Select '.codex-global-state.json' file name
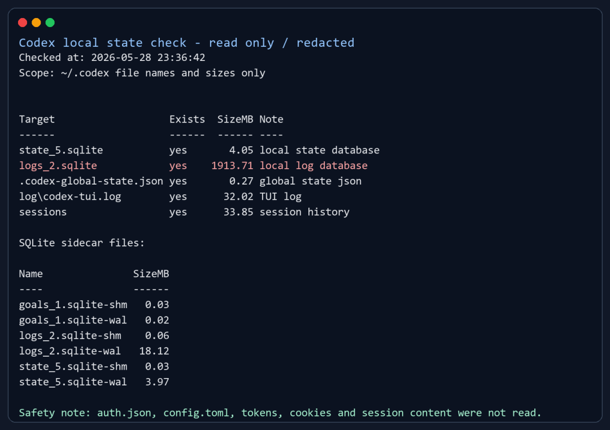The height and width of the screenshot is (430, 610). pos(91,181)
